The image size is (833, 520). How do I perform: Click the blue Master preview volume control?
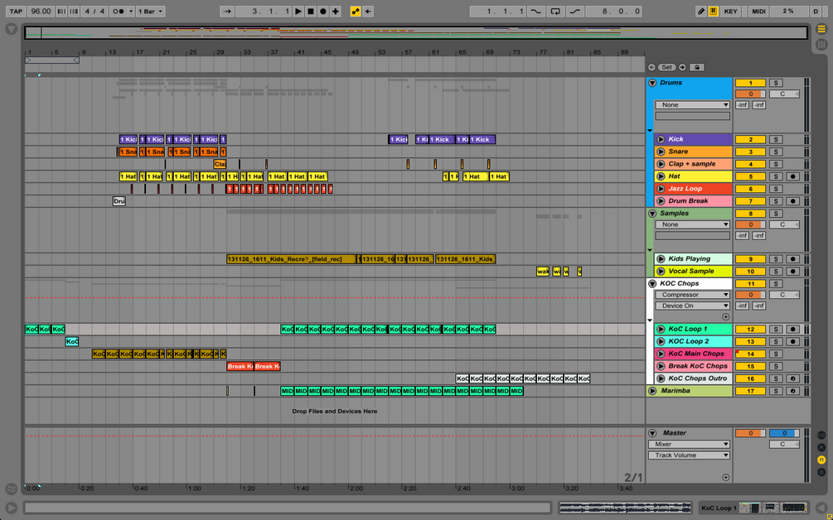(x=784, y=434)
